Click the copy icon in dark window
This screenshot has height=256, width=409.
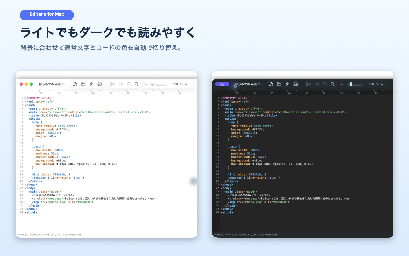click(317, 84)
